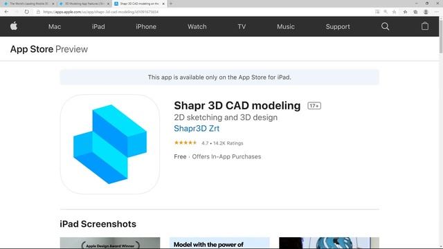Click the 'Shapr 3D CAD modeling' title

tap(237, 106)
